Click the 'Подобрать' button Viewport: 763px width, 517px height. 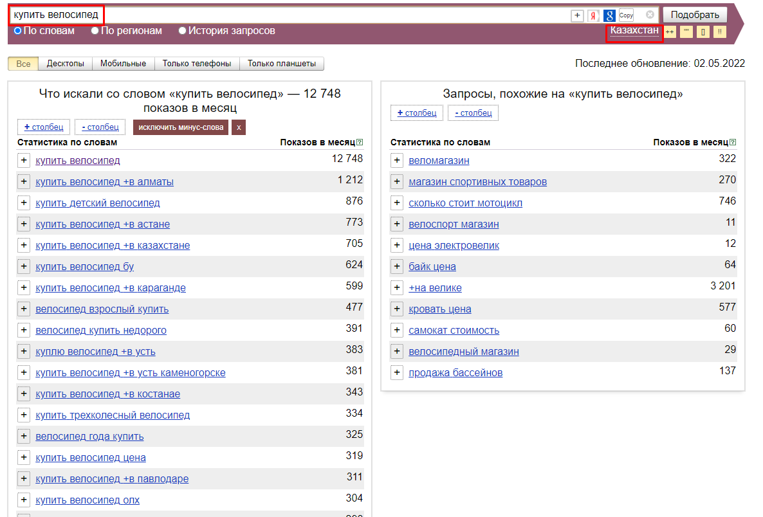tap(695, 15)
